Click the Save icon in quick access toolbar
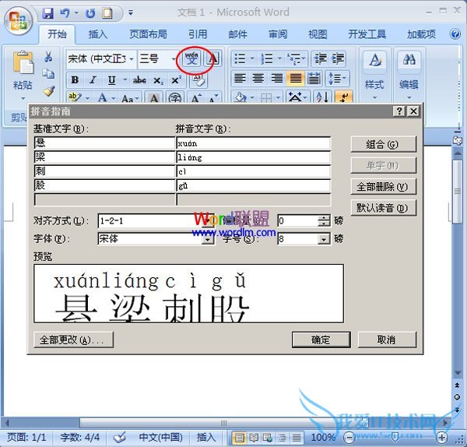This screenshot has width=467, height=447. [48, 13]
